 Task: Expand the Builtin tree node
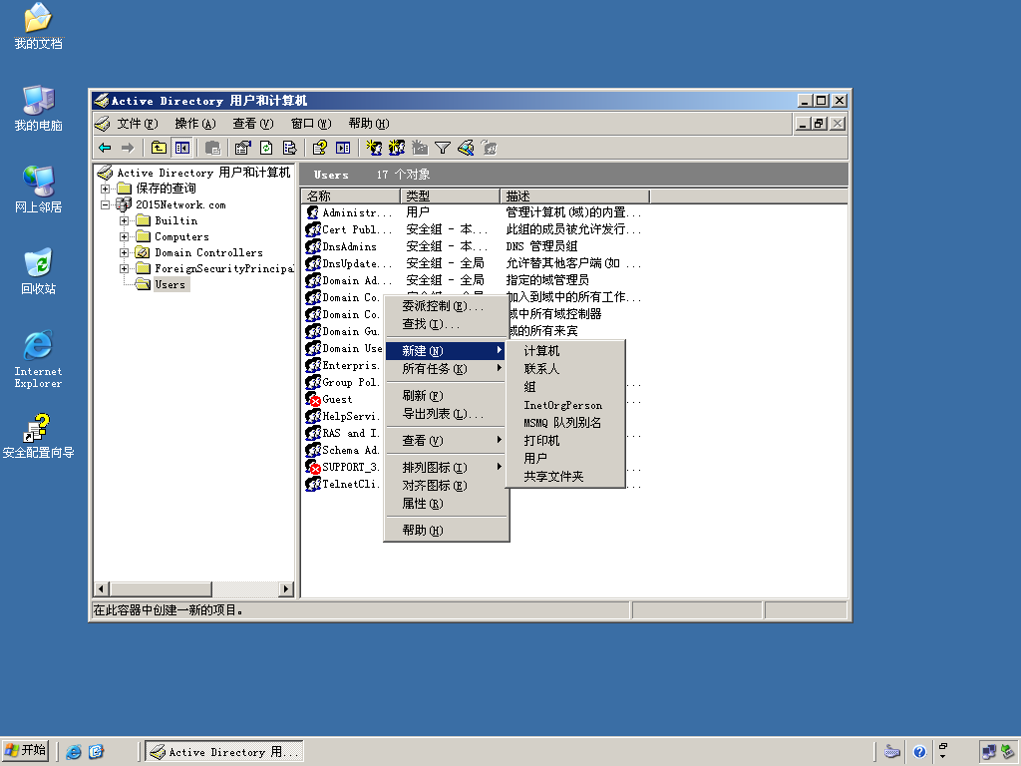pos(124,220)
